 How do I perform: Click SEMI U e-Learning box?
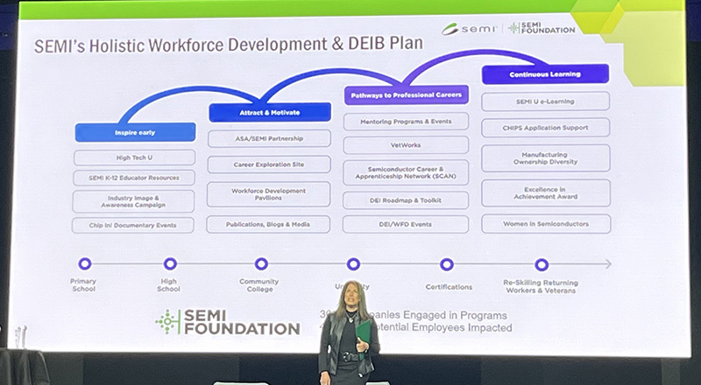[x=545, y=101]
